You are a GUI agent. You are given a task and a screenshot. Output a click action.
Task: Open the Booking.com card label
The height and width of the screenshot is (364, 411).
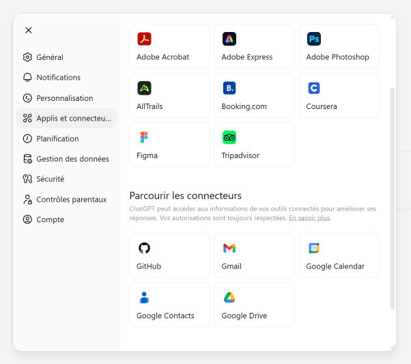[244, 106]
